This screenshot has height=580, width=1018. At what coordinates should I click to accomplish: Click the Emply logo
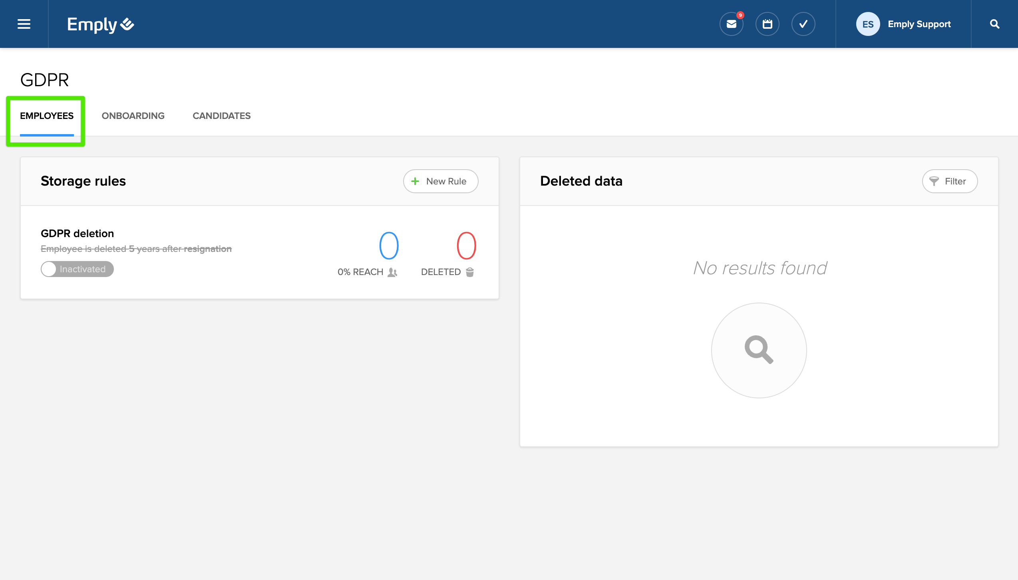100,25
